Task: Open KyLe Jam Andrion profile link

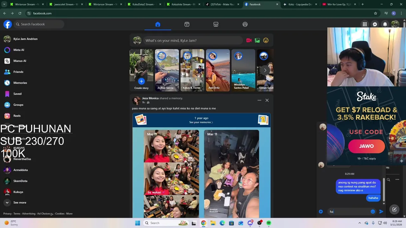Action: (25, 39)
